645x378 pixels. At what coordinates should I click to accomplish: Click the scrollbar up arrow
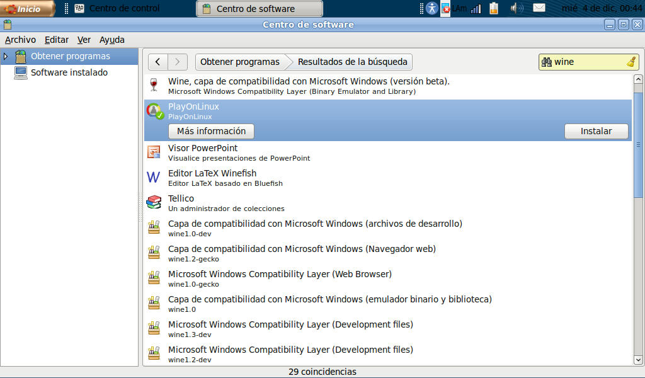(x=638, y=79)
